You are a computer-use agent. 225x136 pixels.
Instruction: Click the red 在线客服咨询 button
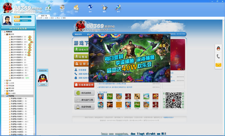[84, 85]
